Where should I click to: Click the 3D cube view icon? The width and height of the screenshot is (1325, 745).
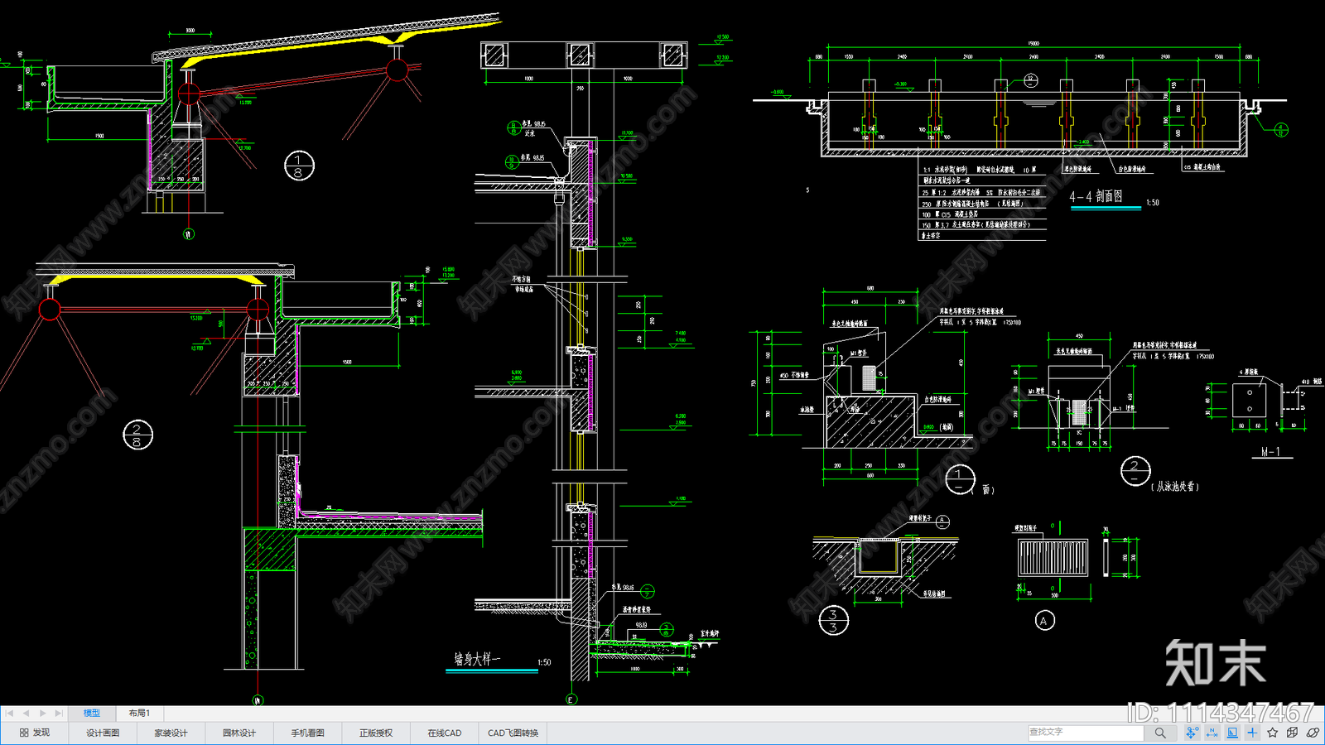point(1293,733)
